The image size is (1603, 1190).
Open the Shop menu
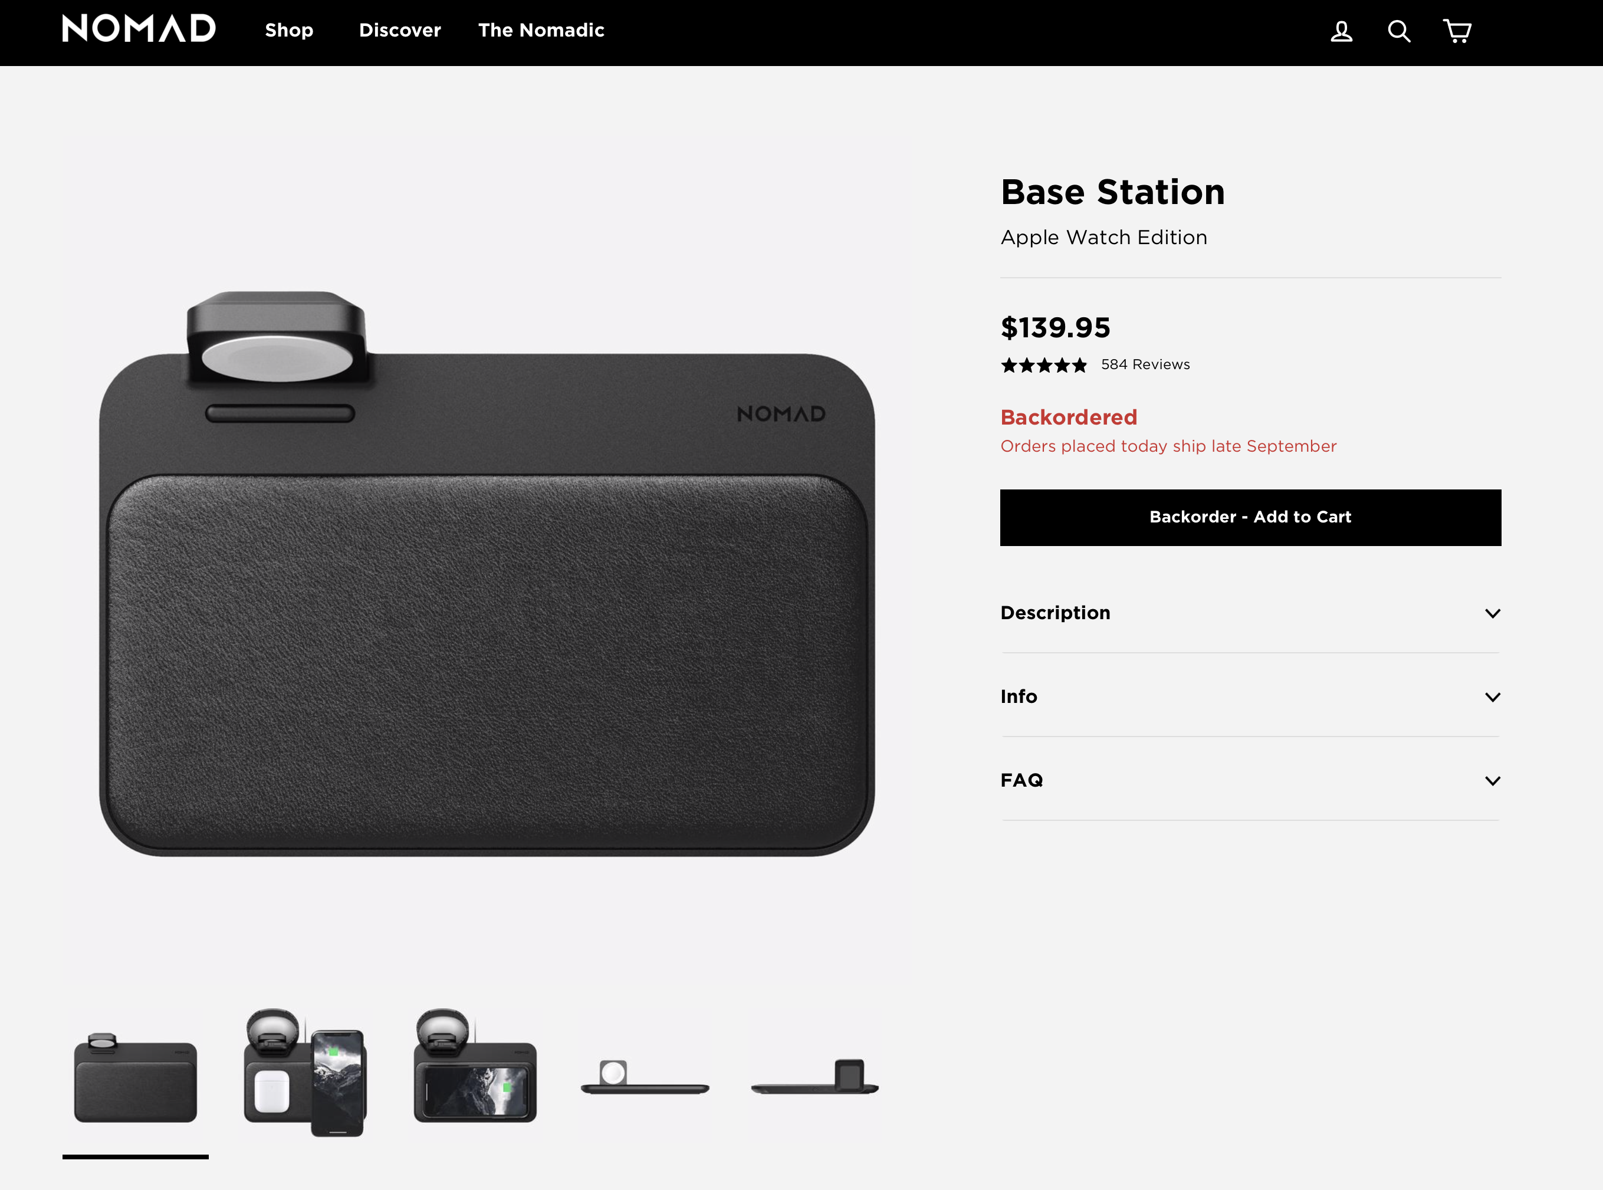pos(289,30)
